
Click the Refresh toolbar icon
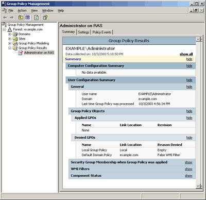(37, 18)
